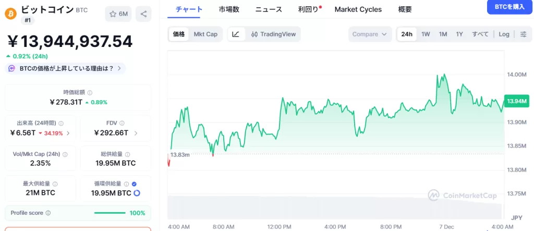The image size is (534, 231).
Task: Switch to the Market Cycles tab
Action: pyautogui.click(x=358, y=9)
